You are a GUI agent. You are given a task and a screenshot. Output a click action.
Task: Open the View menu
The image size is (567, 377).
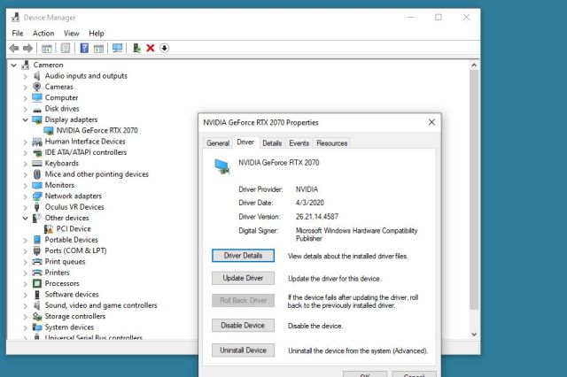[71, 34]
